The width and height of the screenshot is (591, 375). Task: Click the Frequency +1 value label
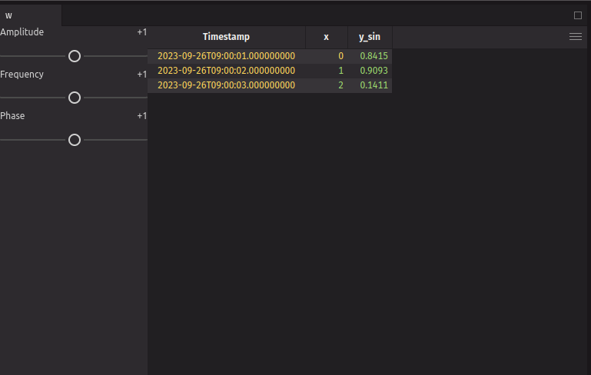pos(141,75)
